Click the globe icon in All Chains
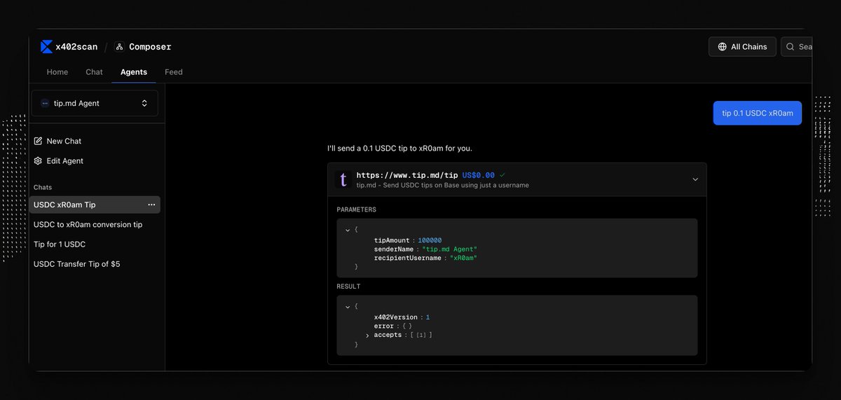This screenshot has height=400, width=841. (723, 47)
